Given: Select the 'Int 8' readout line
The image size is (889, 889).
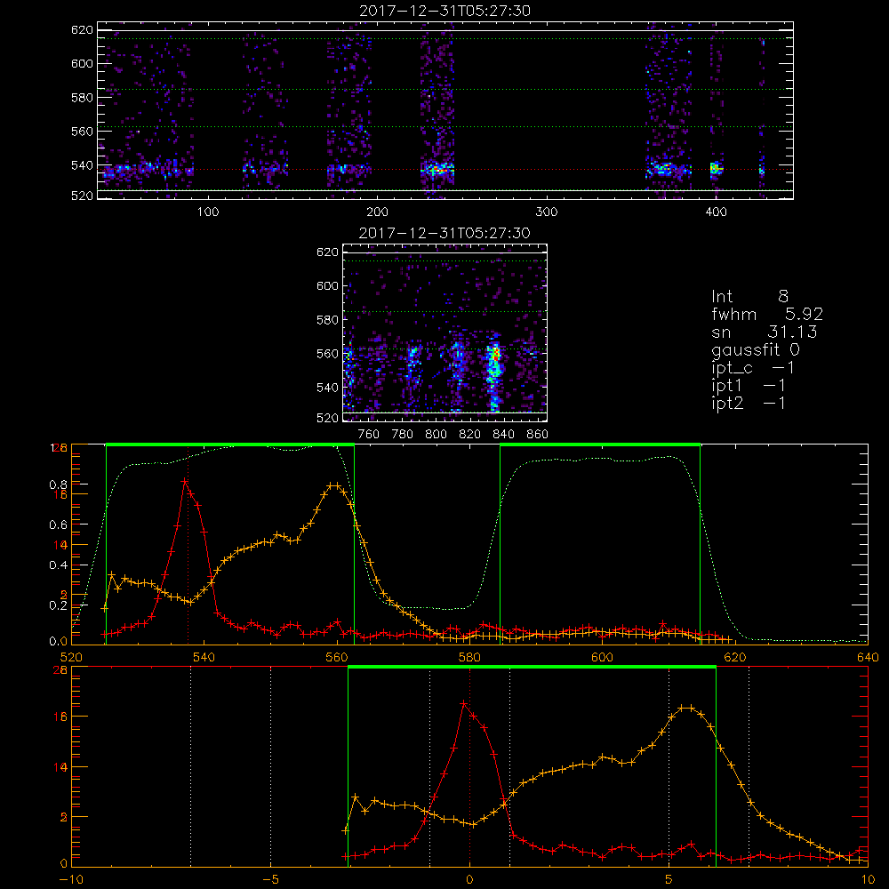Looking at the screenshot, I should (x=749, y=297).
